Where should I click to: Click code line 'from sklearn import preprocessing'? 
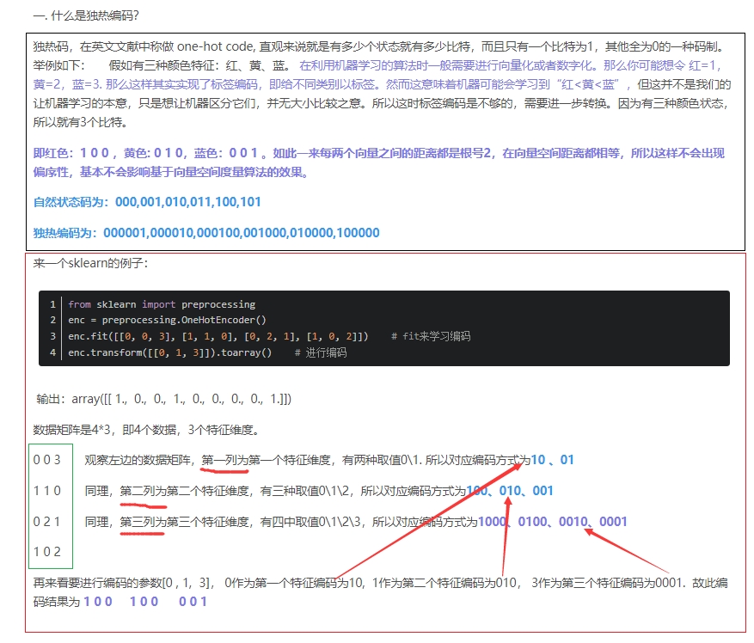(x=162, y=304)
